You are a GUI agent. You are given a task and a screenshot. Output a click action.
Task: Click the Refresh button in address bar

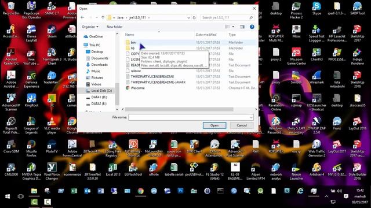194,17
